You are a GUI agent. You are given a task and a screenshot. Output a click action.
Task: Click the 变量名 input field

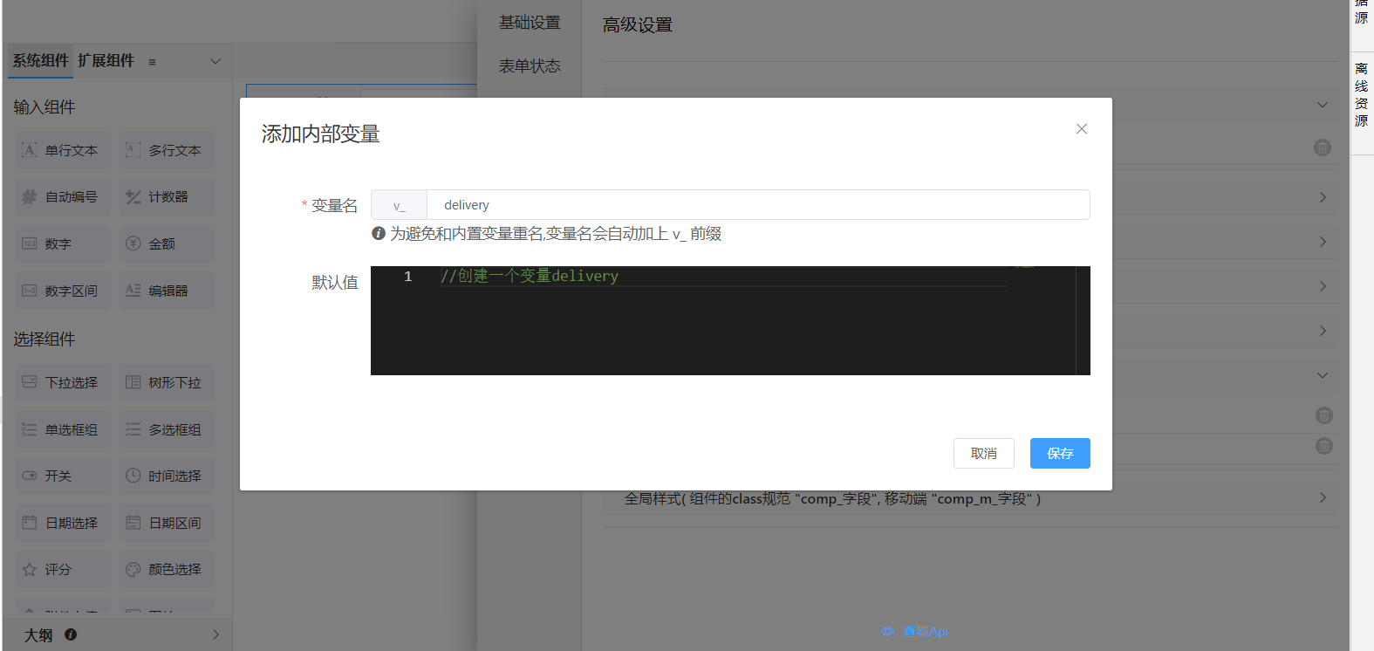[757, 205]
